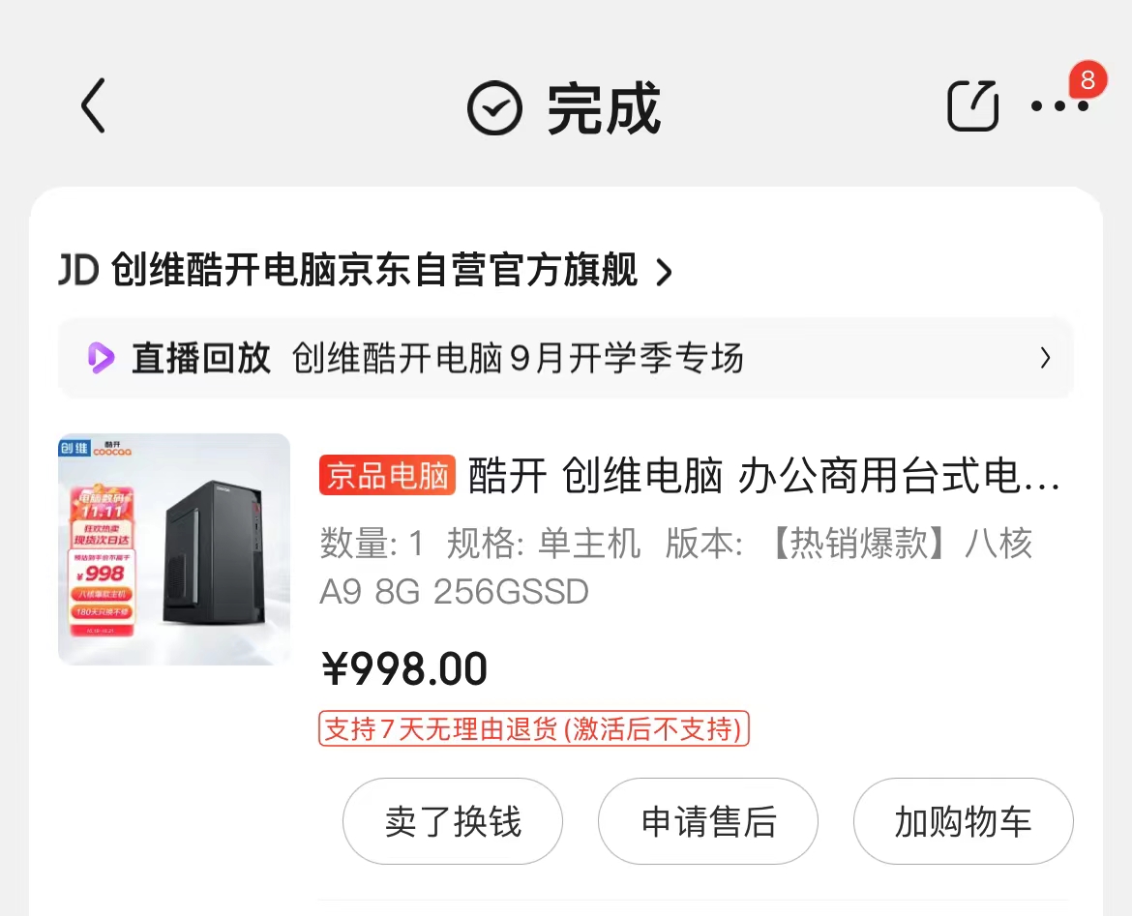The height and width of the screenshot is (916, 1132).
Task: Click 申请售后 to request after-sales service
Action: (x=708, y=821)
